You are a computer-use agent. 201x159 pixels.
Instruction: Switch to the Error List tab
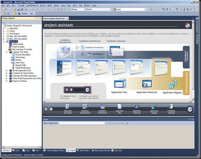pyautogui.click(x=116, y=150)
